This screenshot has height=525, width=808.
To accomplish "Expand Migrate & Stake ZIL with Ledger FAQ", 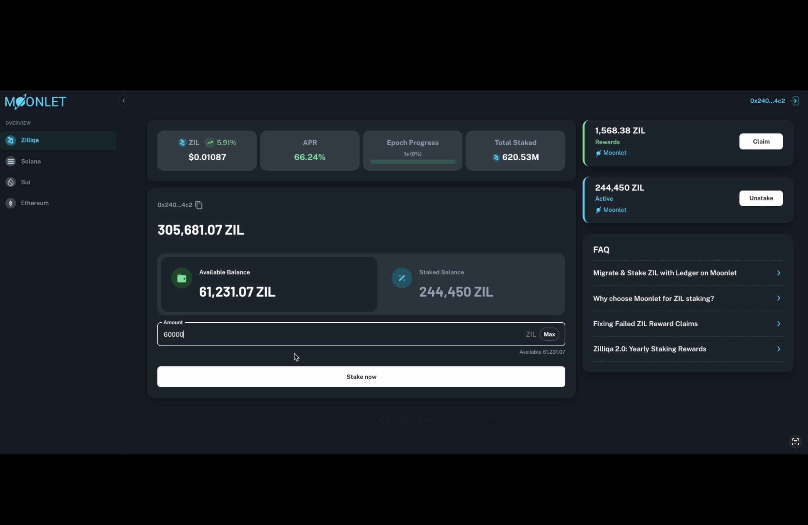I will 687,273.
